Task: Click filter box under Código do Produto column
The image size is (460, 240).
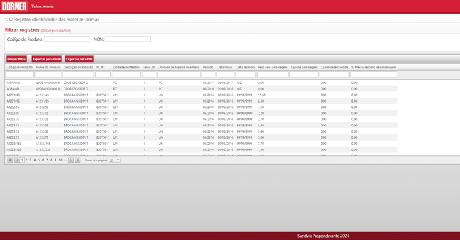Action: point(20,75)
